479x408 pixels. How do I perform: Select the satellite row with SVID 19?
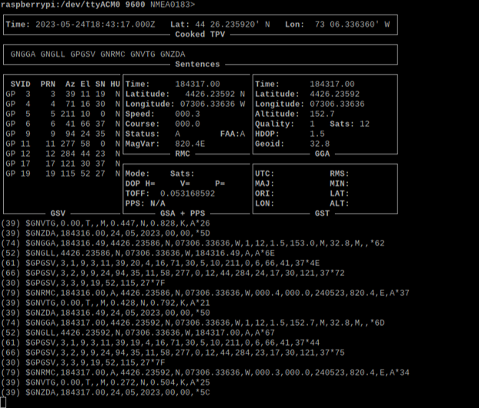pos(62,174)
